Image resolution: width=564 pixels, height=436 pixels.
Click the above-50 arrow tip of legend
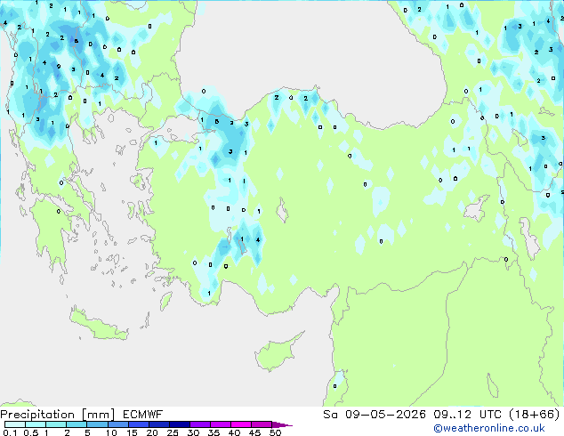point(282,424)
